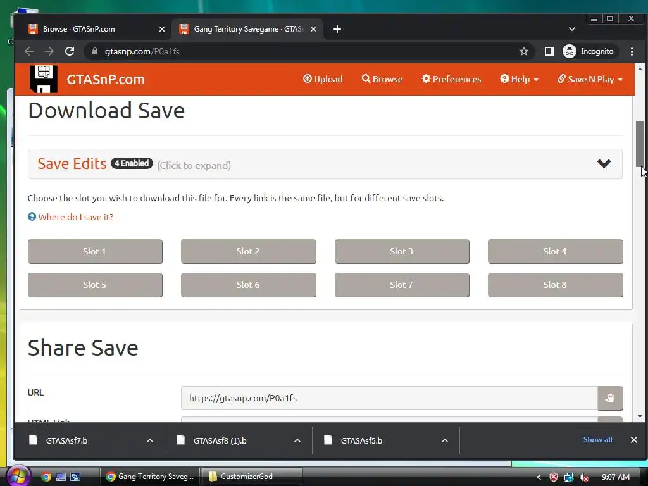Reload the page with the refresh icon

tap(70, 51)
